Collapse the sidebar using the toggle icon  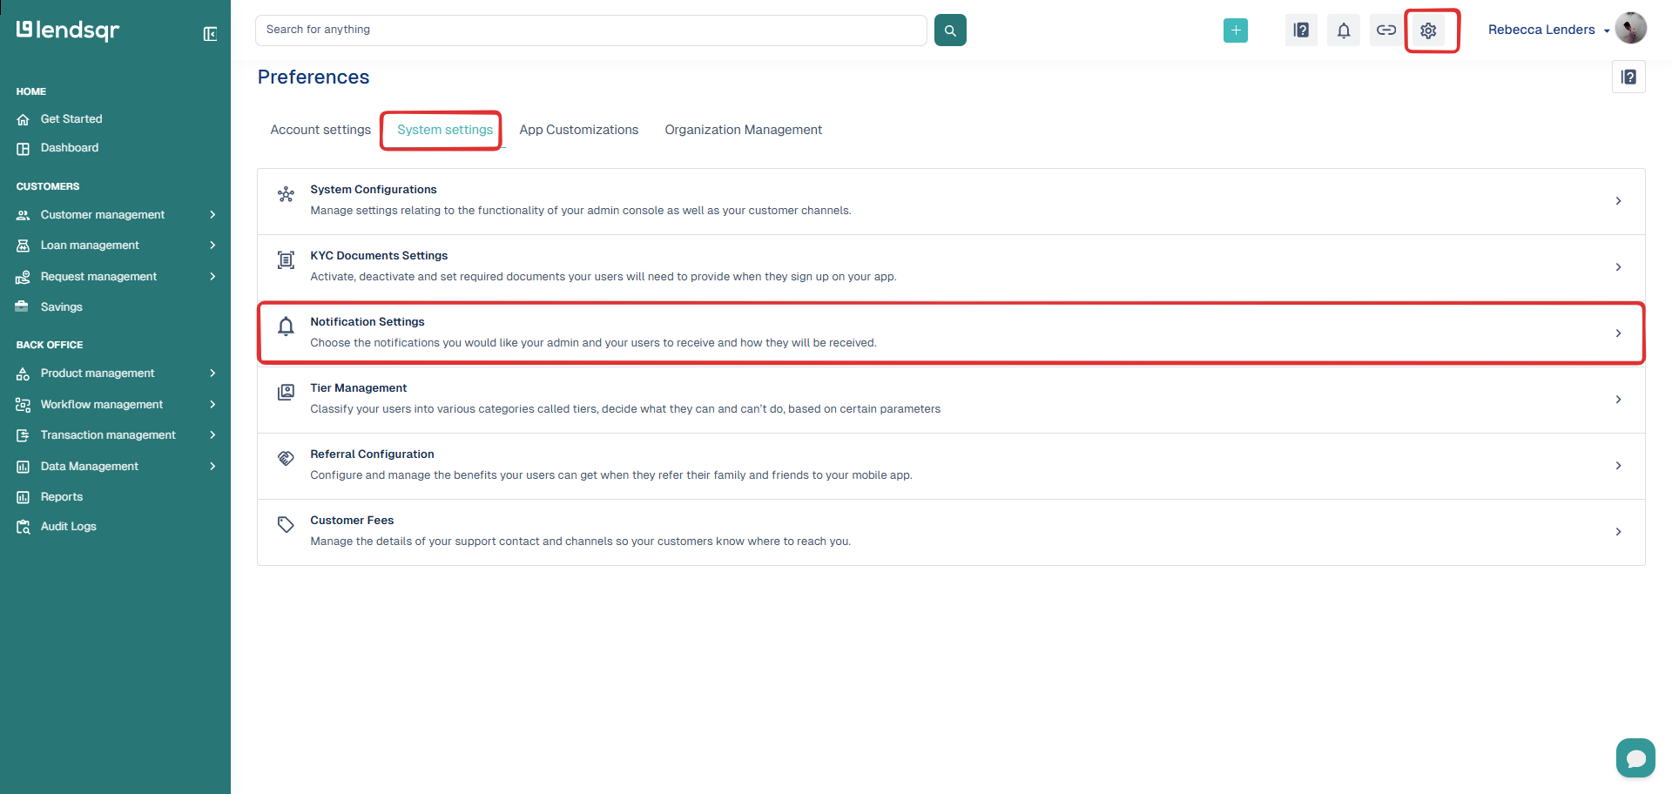[210, 34]
